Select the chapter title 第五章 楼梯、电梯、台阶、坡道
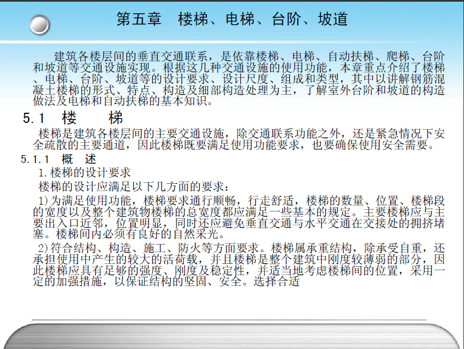This screenshot has height=349, width=464. pyautogui.click(x=232, y=19)
